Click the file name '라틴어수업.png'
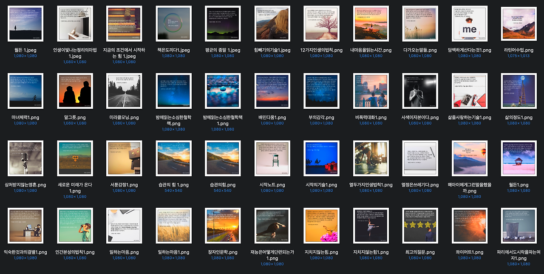Viewport: 544px width, 274px height. point(518,50)
